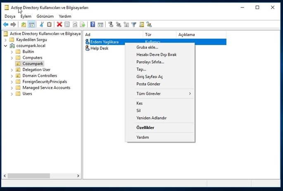Select the Active Directory Kullanıcıları root node
Image resolution: width=283 pixels, height=191 pixels.
point(45,33)
